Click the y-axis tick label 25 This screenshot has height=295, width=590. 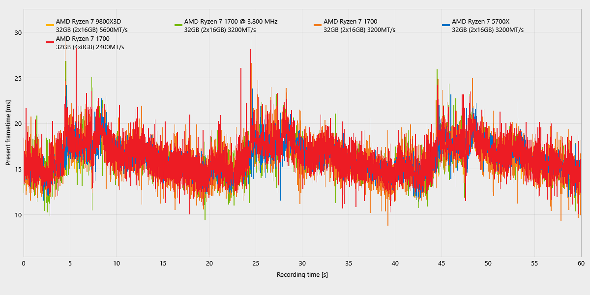click(x=18, y=78)
